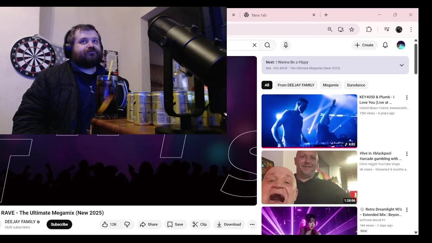Switch to the New tab browser tab
The height and width of the screenshot is (243, 432).
[279, 15]
